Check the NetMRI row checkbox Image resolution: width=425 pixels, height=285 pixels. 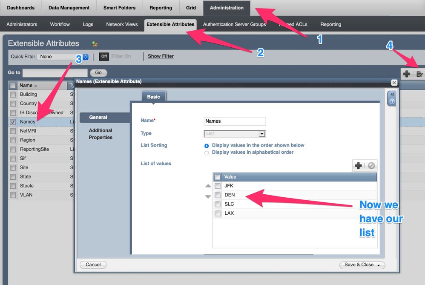[x=13, y=131]
